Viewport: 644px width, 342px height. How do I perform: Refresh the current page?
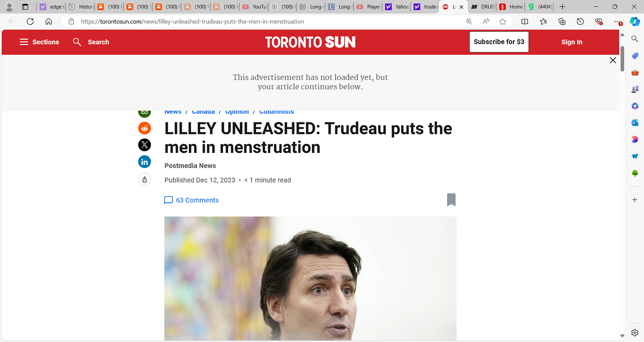click(x=30, y=21)
